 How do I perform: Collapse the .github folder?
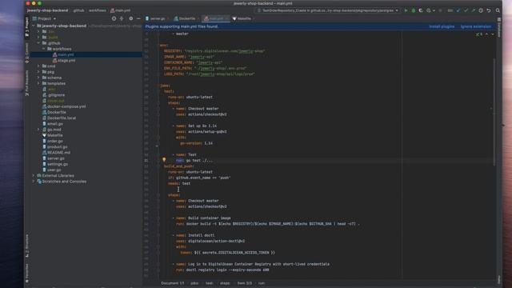click(38, 43)
